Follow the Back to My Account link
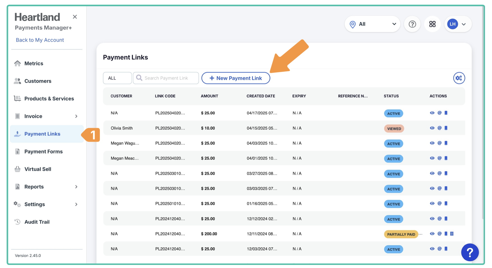The image size is (492, 268). click(x=40, y=40)
